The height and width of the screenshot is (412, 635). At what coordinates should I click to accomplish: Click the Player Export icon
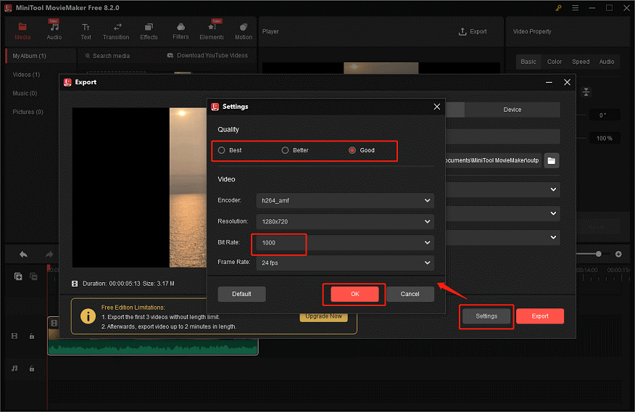tap(462, 31)
